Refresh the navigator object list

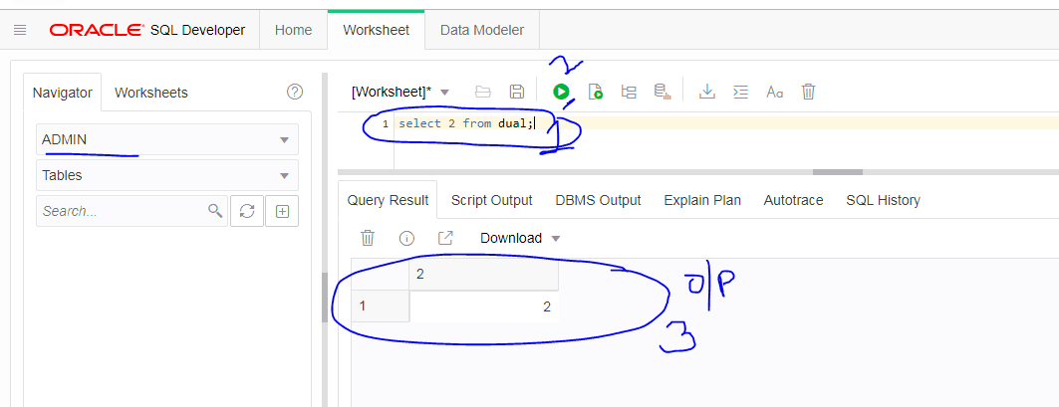(x=247, y=211)
